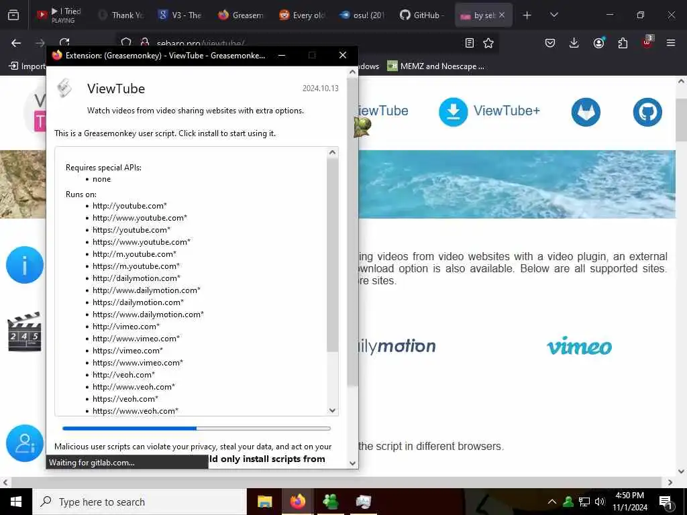Open the GitHub round icon on webpage

[647, 112]
